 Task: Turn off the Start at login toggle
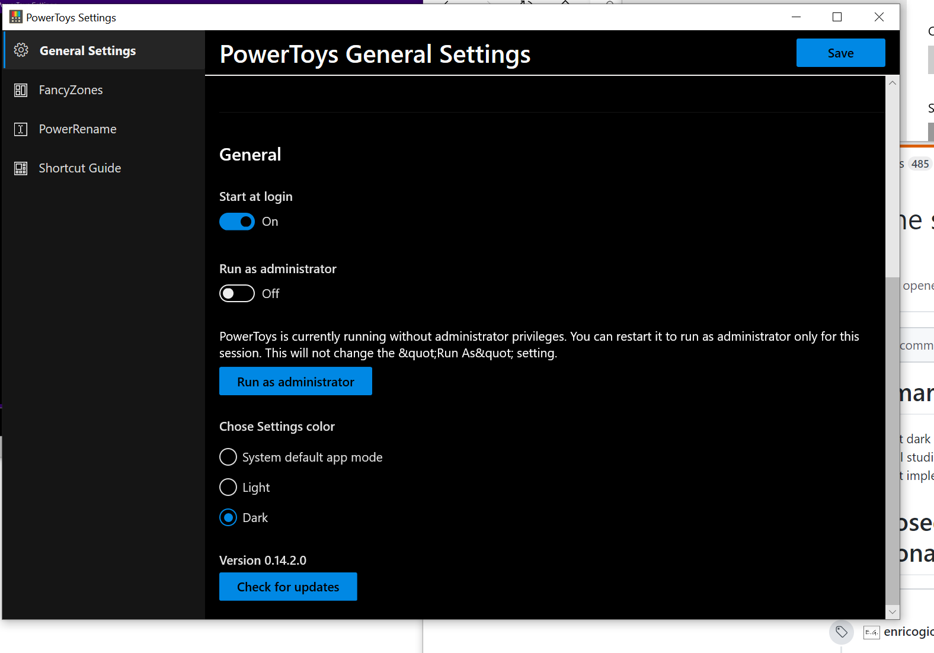(237, 222)
